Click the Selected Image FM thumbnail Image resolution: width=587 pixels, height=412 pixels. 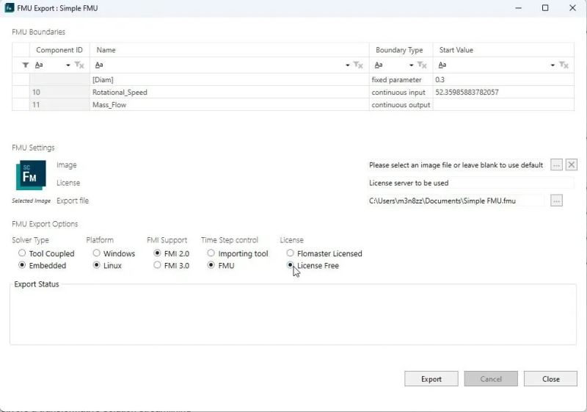[31, 176]
